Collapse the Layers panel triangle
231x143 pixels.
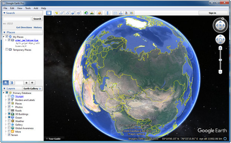coord(4,88)
